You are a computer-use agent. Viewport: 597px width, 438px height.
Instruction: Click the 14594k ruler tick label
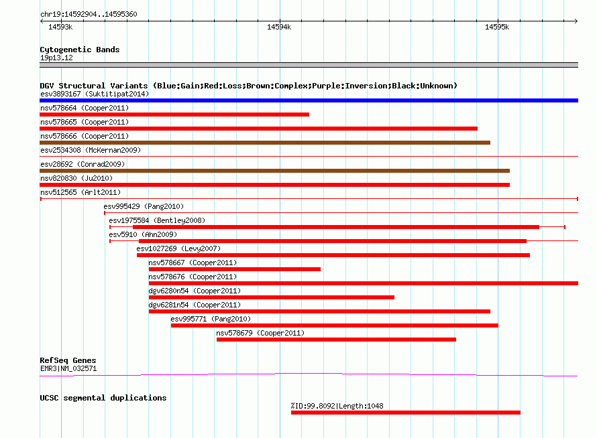279,27
